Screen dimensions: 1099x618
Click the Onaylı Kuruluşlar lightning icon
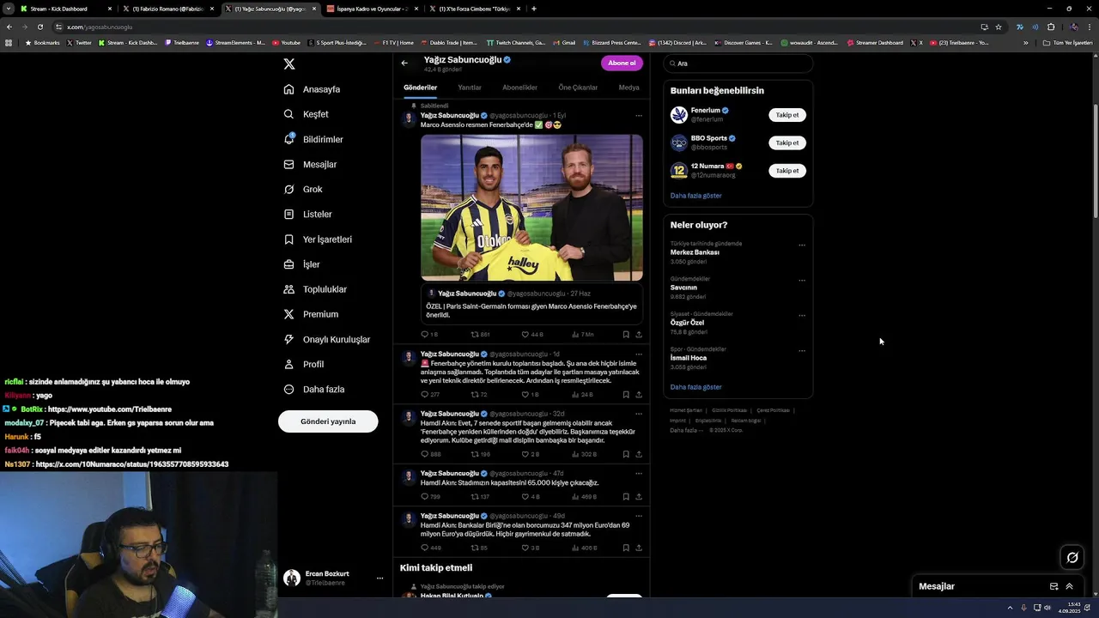click(x=289, y=339)
